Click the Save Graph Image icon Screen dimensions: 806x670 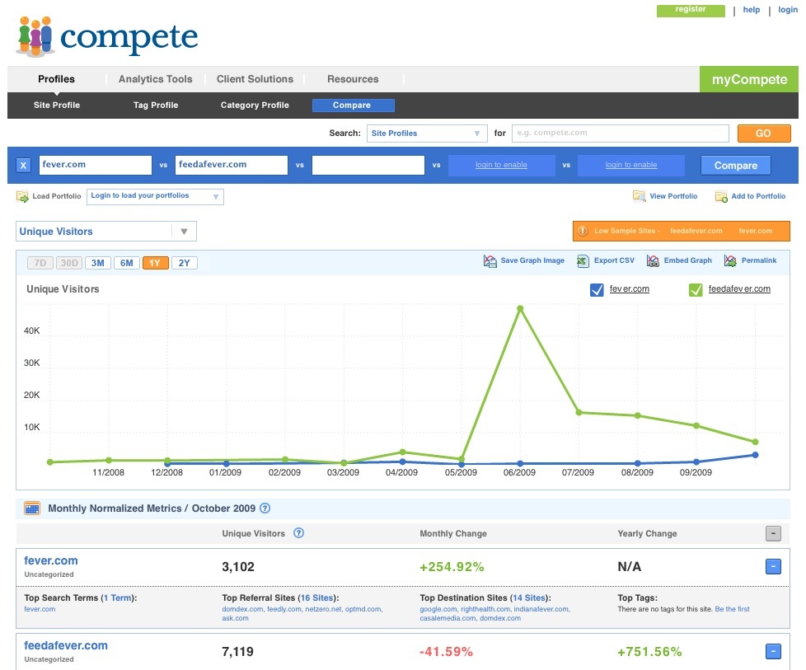coord(490,260)
